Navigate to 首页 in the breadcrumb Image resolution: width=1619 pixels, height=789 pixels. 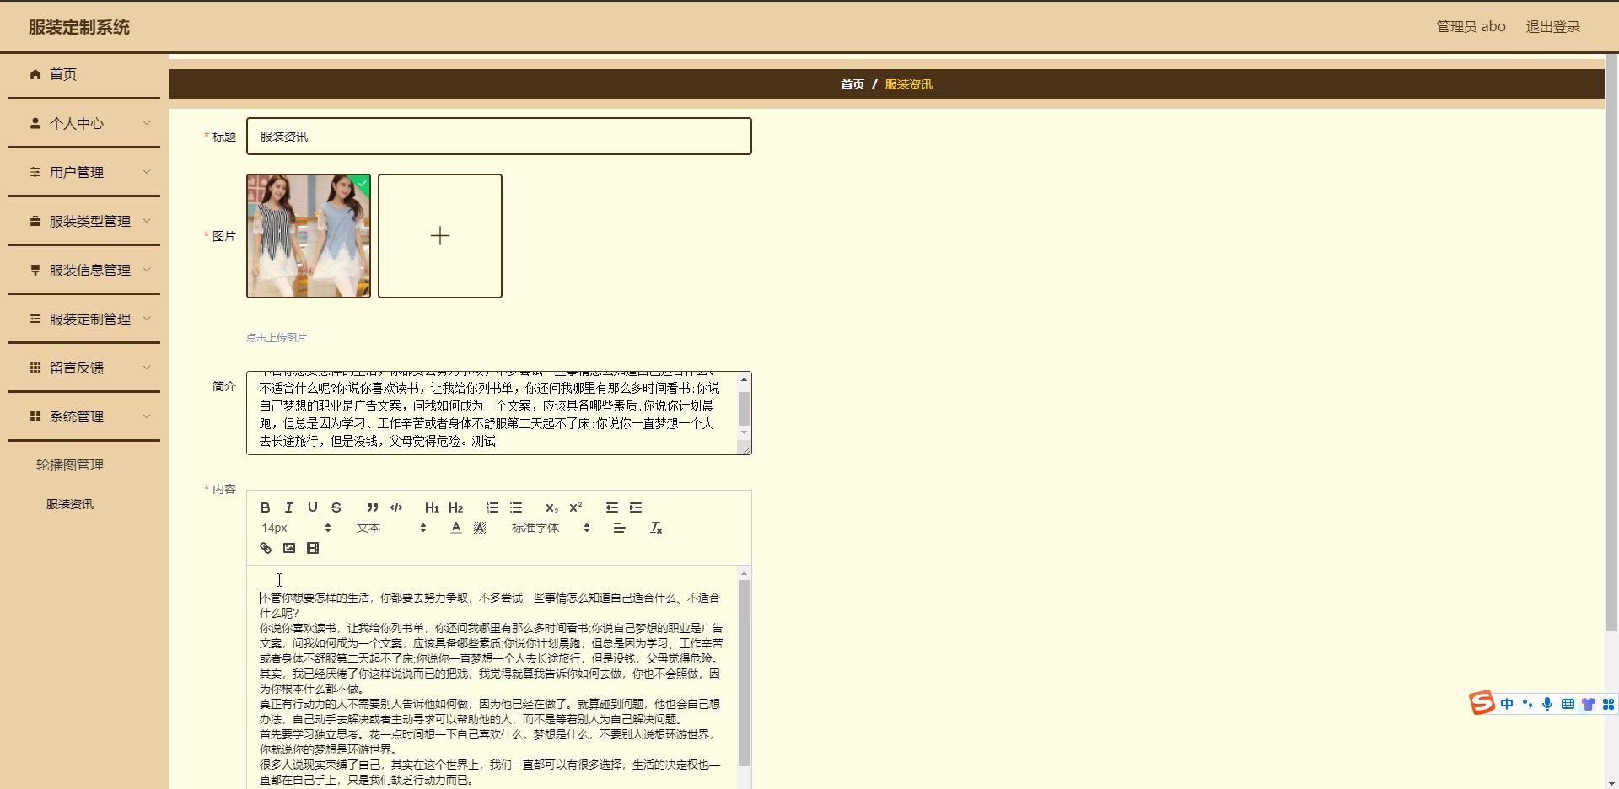pos(852,84)
